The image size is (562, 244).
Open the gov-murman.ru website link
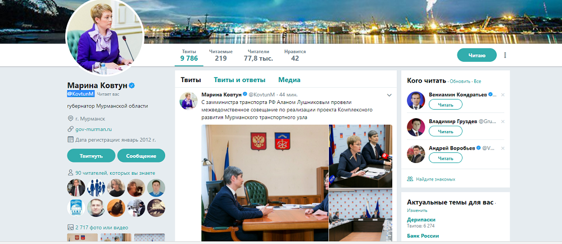[93, 129]
